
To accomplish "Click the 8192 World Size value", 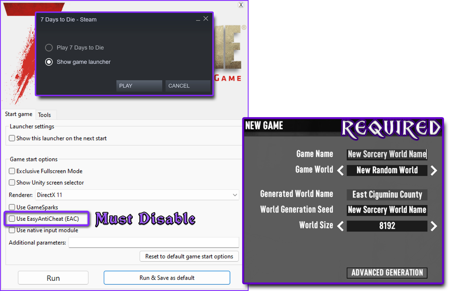I will pos(387,226).
